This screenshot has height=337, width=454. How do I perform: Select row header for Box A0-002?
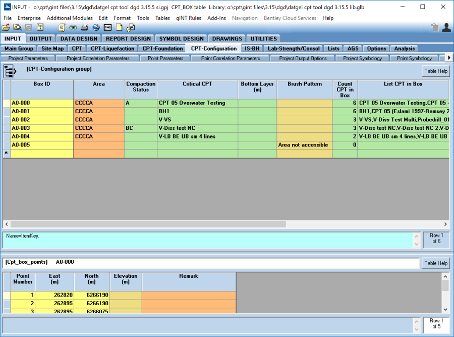pos(7,120)
